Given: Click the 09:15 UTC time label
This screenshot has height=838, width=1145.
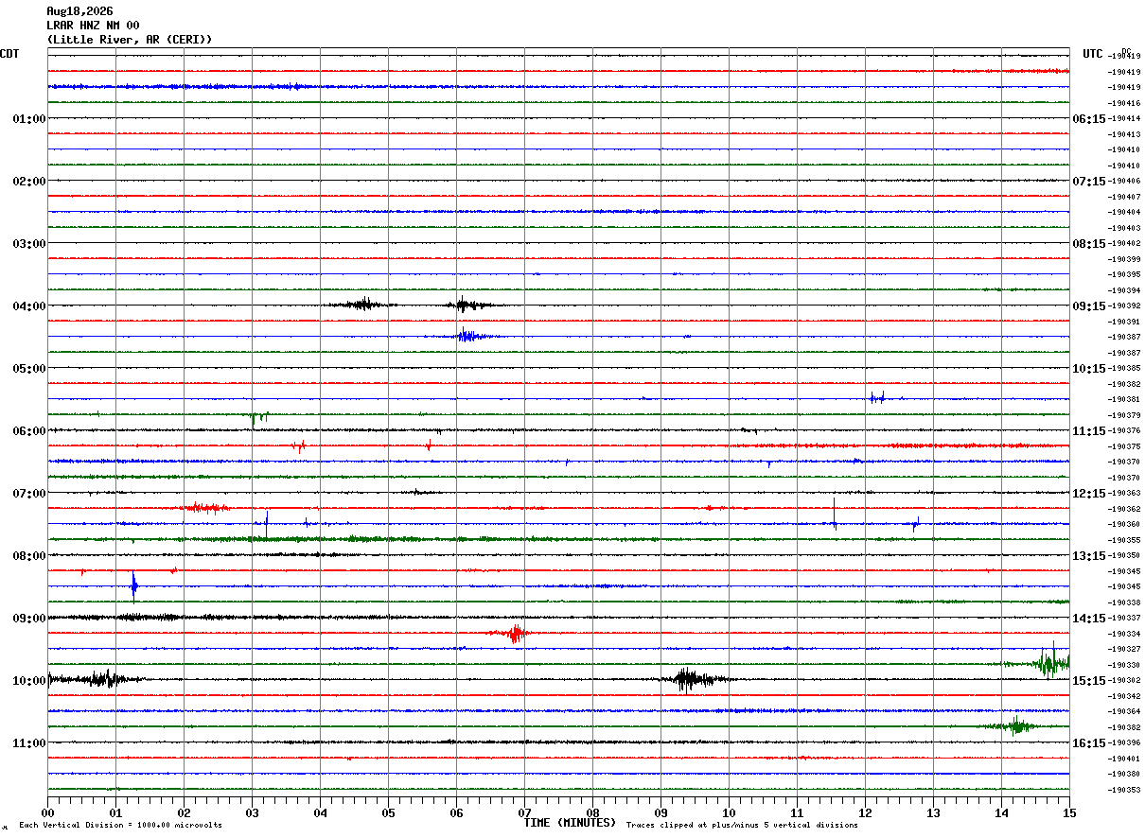Looking at the screenshot, I should [1088, 306].
